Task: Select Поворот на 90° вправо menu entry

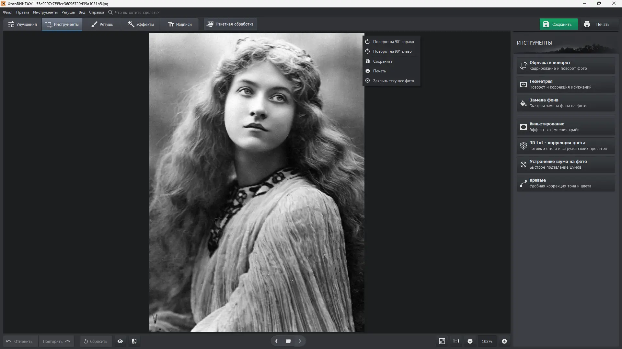Action: (x=393, y=42)
